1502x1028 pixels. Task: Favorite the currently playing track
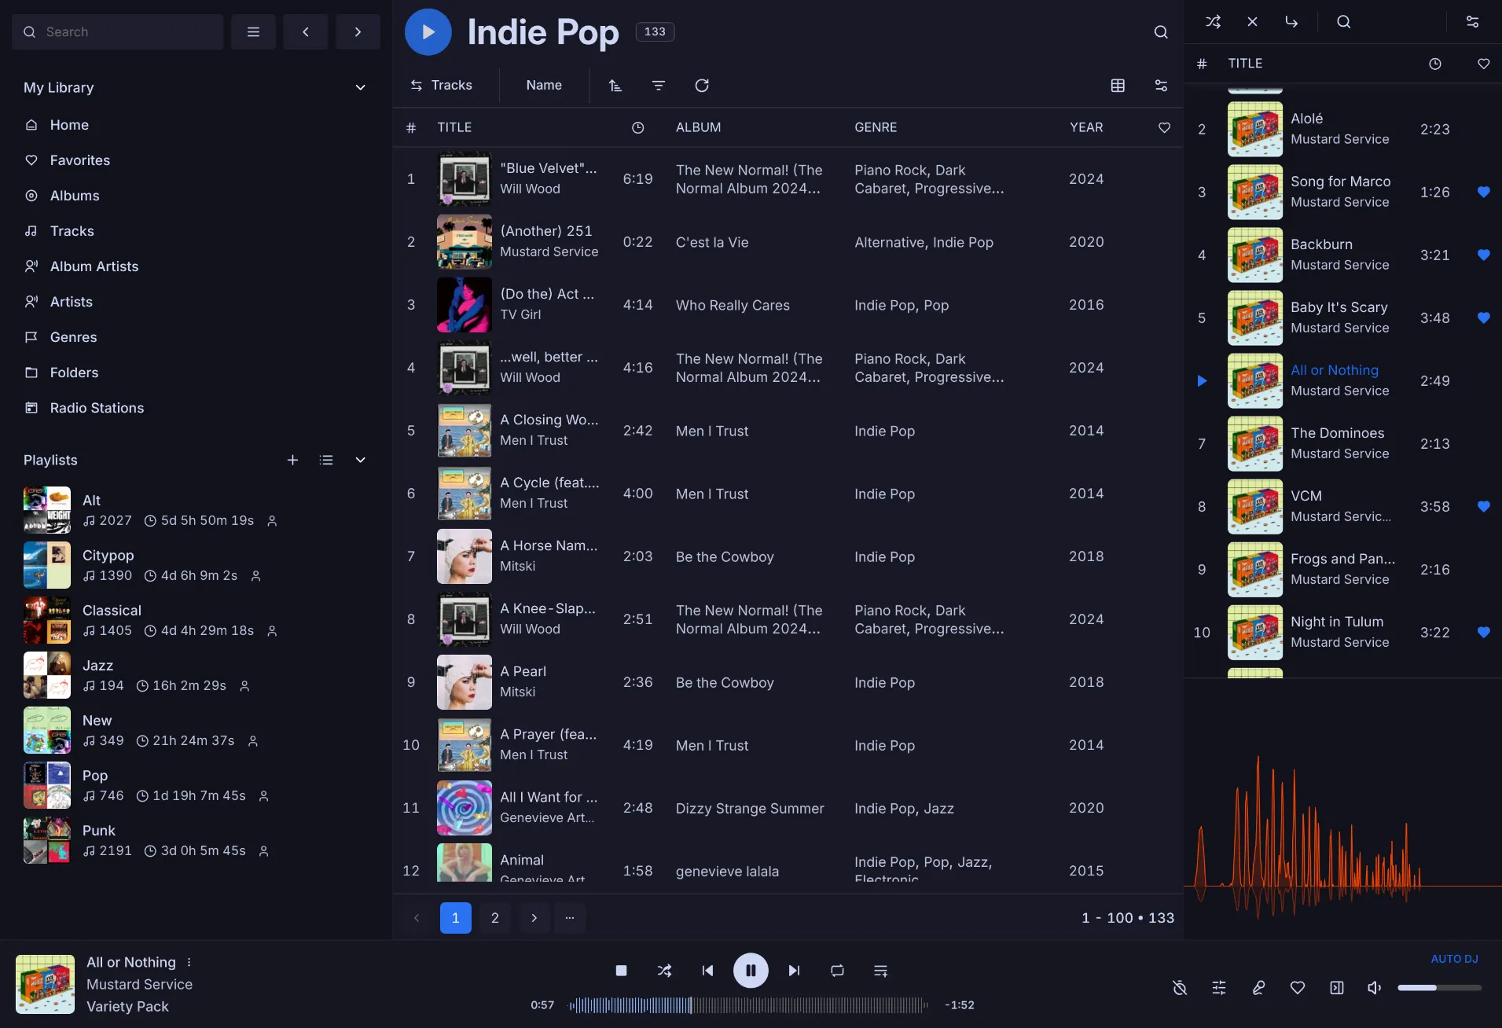(x=1298, y=988)
